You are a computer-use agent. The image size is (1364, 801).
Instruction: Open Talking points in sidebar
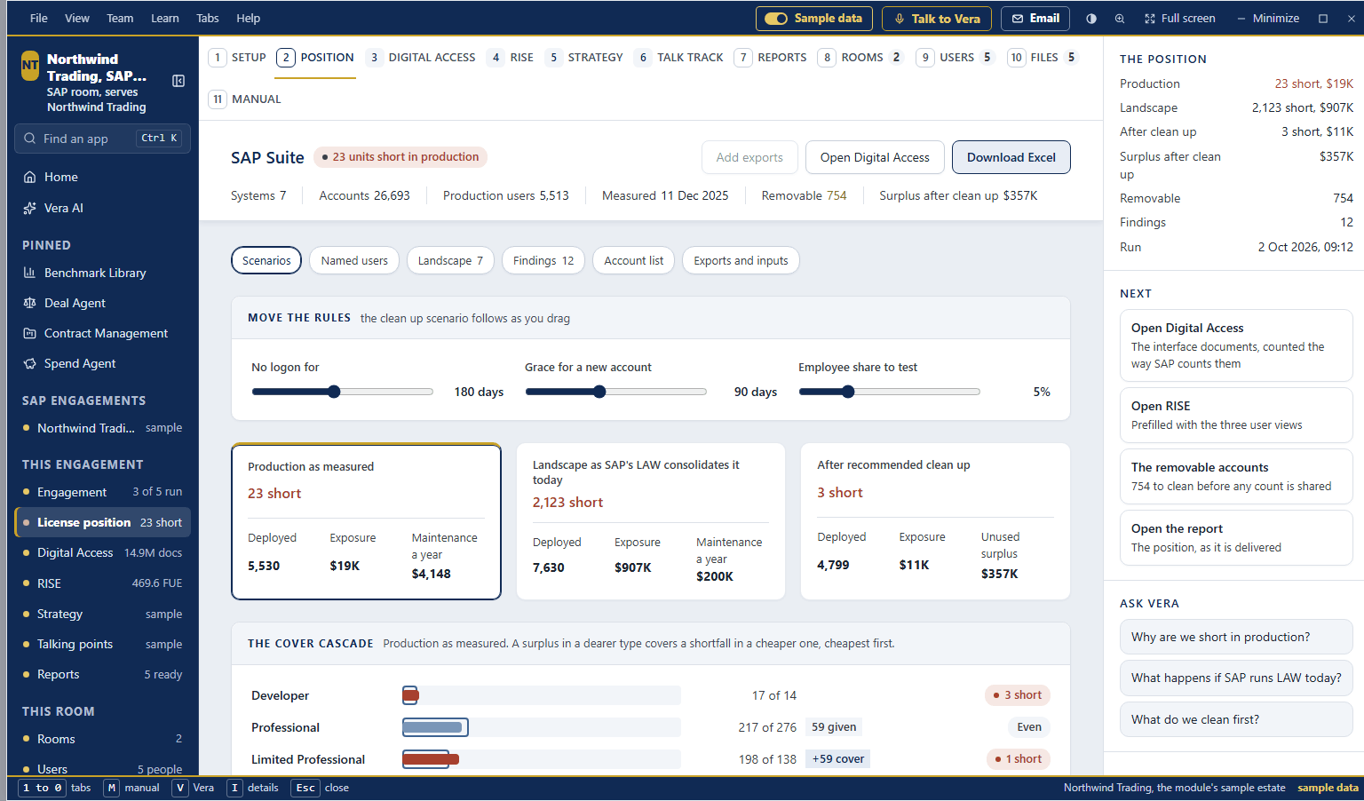(103, 644)
